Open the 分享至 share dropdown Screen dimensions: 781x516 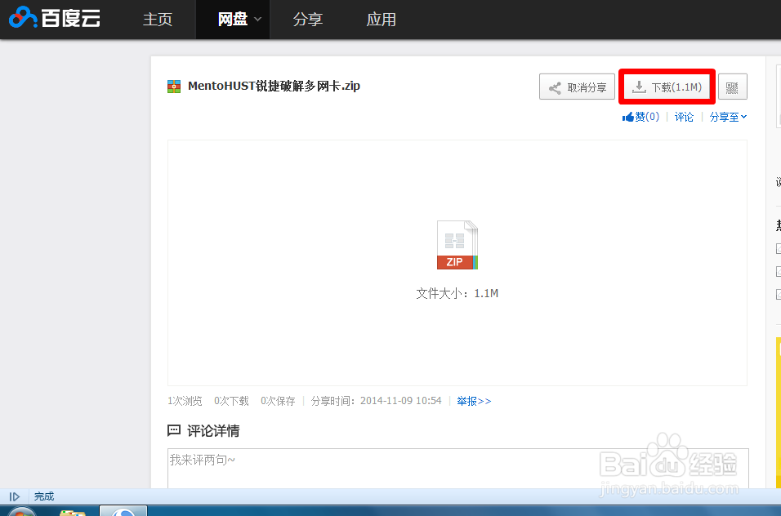[x=728, y=116]
